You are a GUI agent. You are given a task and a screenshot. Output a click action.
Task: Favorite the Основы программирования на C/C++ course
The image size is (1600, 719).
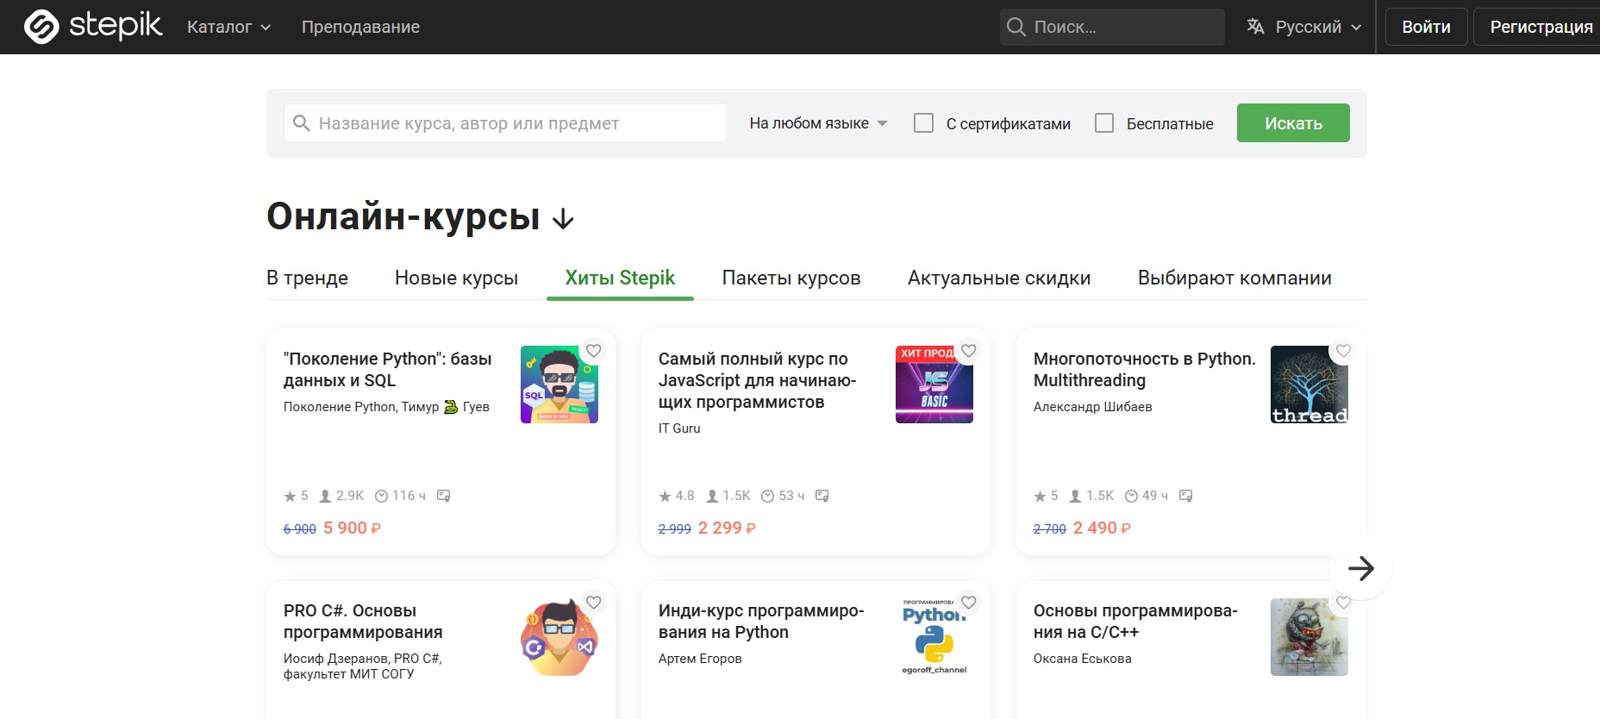1343,603
